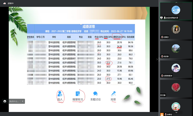Click the 随堂练习 document icon on the slide

click(x=78, y=94)
